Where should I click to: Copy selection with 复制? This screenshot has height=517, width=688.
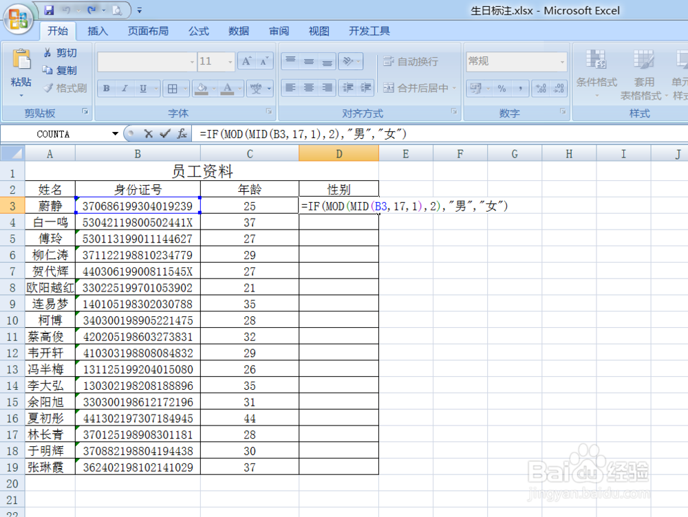click(x=60, y=70)
